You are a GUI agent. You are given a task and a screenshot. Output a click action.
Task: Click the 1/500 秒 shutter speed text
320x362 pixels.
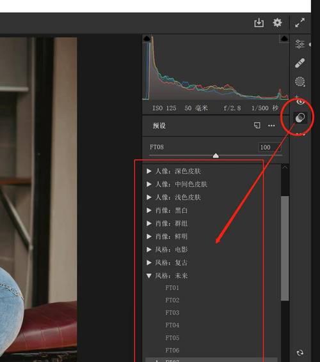tap(265, 108)
